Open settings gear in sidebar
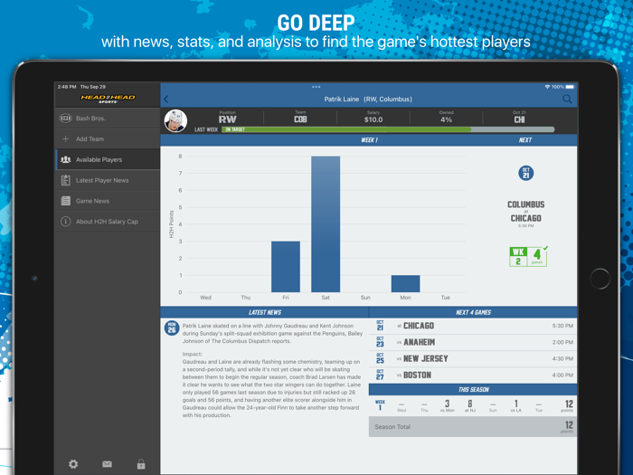This screenshot has height=475, width=633. [73, 463]
